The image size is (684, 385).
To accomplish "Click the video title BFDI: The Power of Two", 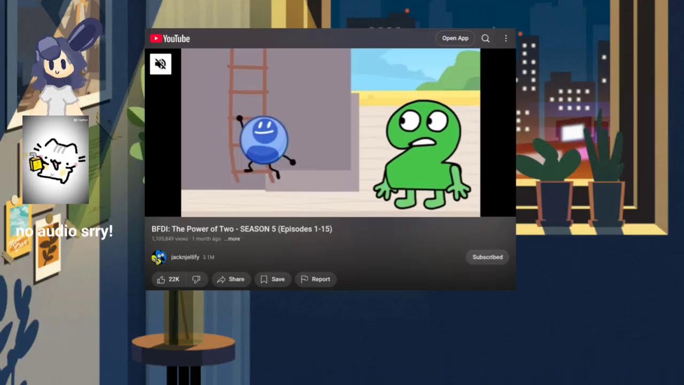I will (x=242, y=229).
